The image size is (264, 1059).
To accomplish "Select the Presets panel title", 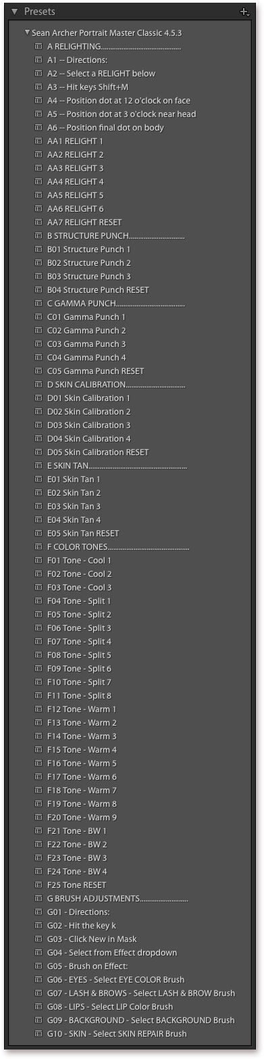I will tap(39, 11).
